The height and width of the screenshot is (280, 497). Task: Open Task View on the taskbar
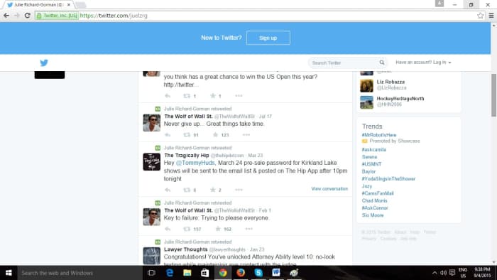151,273
